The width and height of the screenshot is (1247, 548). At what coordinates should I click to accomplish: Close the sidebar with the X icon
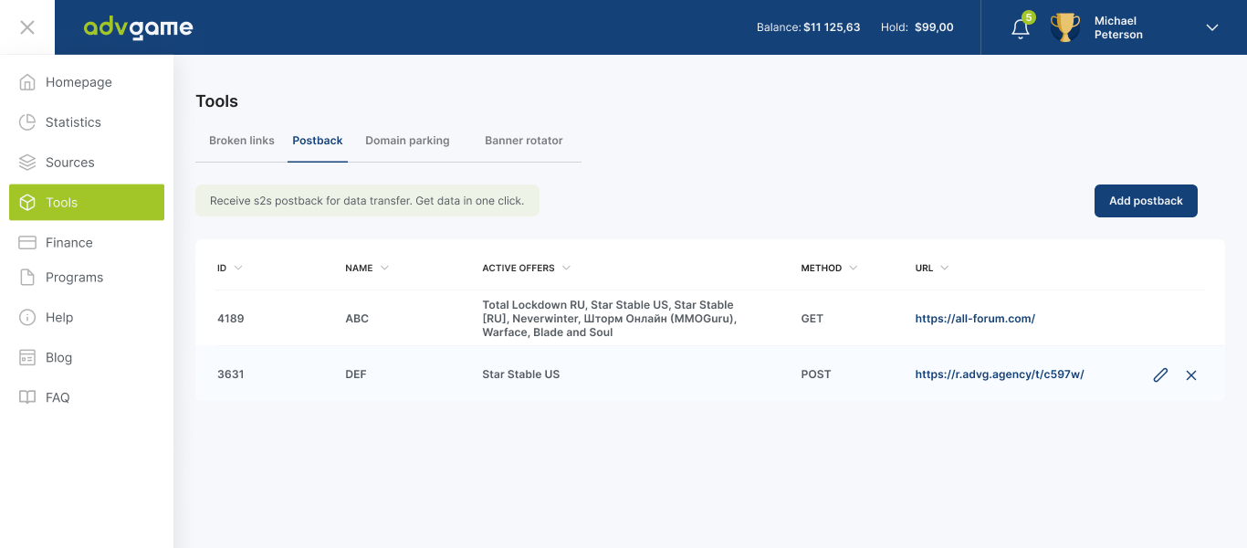[27, 27]
